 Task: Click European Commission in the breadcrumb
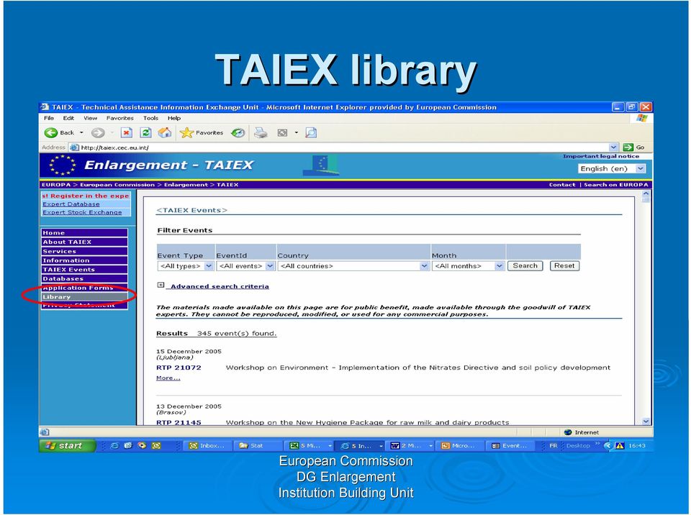117,185
